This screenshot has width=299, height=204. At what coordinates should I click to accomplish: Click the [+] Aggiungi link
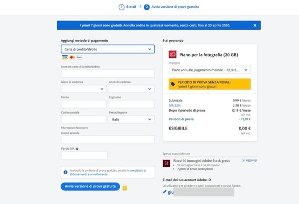(x=249, y=160)
